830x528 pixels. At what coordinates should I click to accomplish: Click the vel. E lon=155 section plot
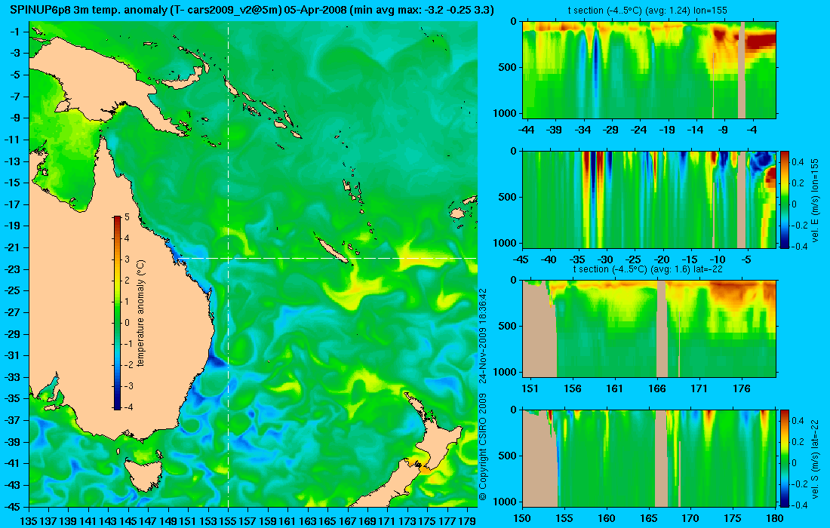click(650, 199)
